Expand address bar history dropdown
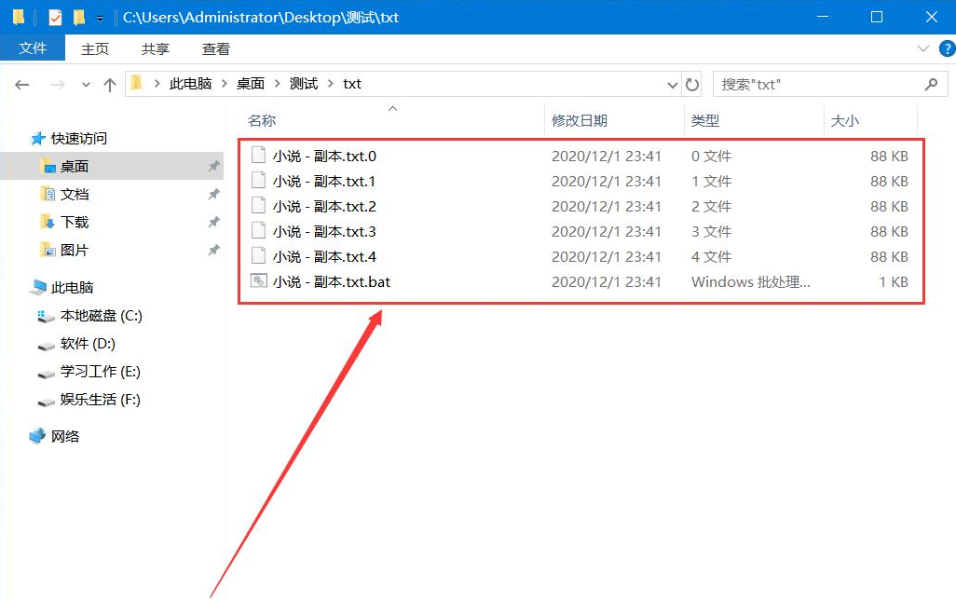Viewport: 956px width, 600px height. pyautogui.click(x=673, y=85)
